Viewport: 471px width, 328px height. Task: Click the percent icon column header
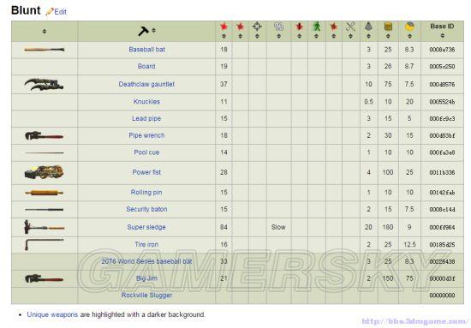(278, 27)
